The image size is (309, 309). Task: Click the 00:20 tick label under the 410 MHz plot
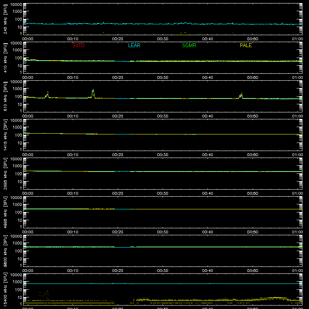(118, 78)
